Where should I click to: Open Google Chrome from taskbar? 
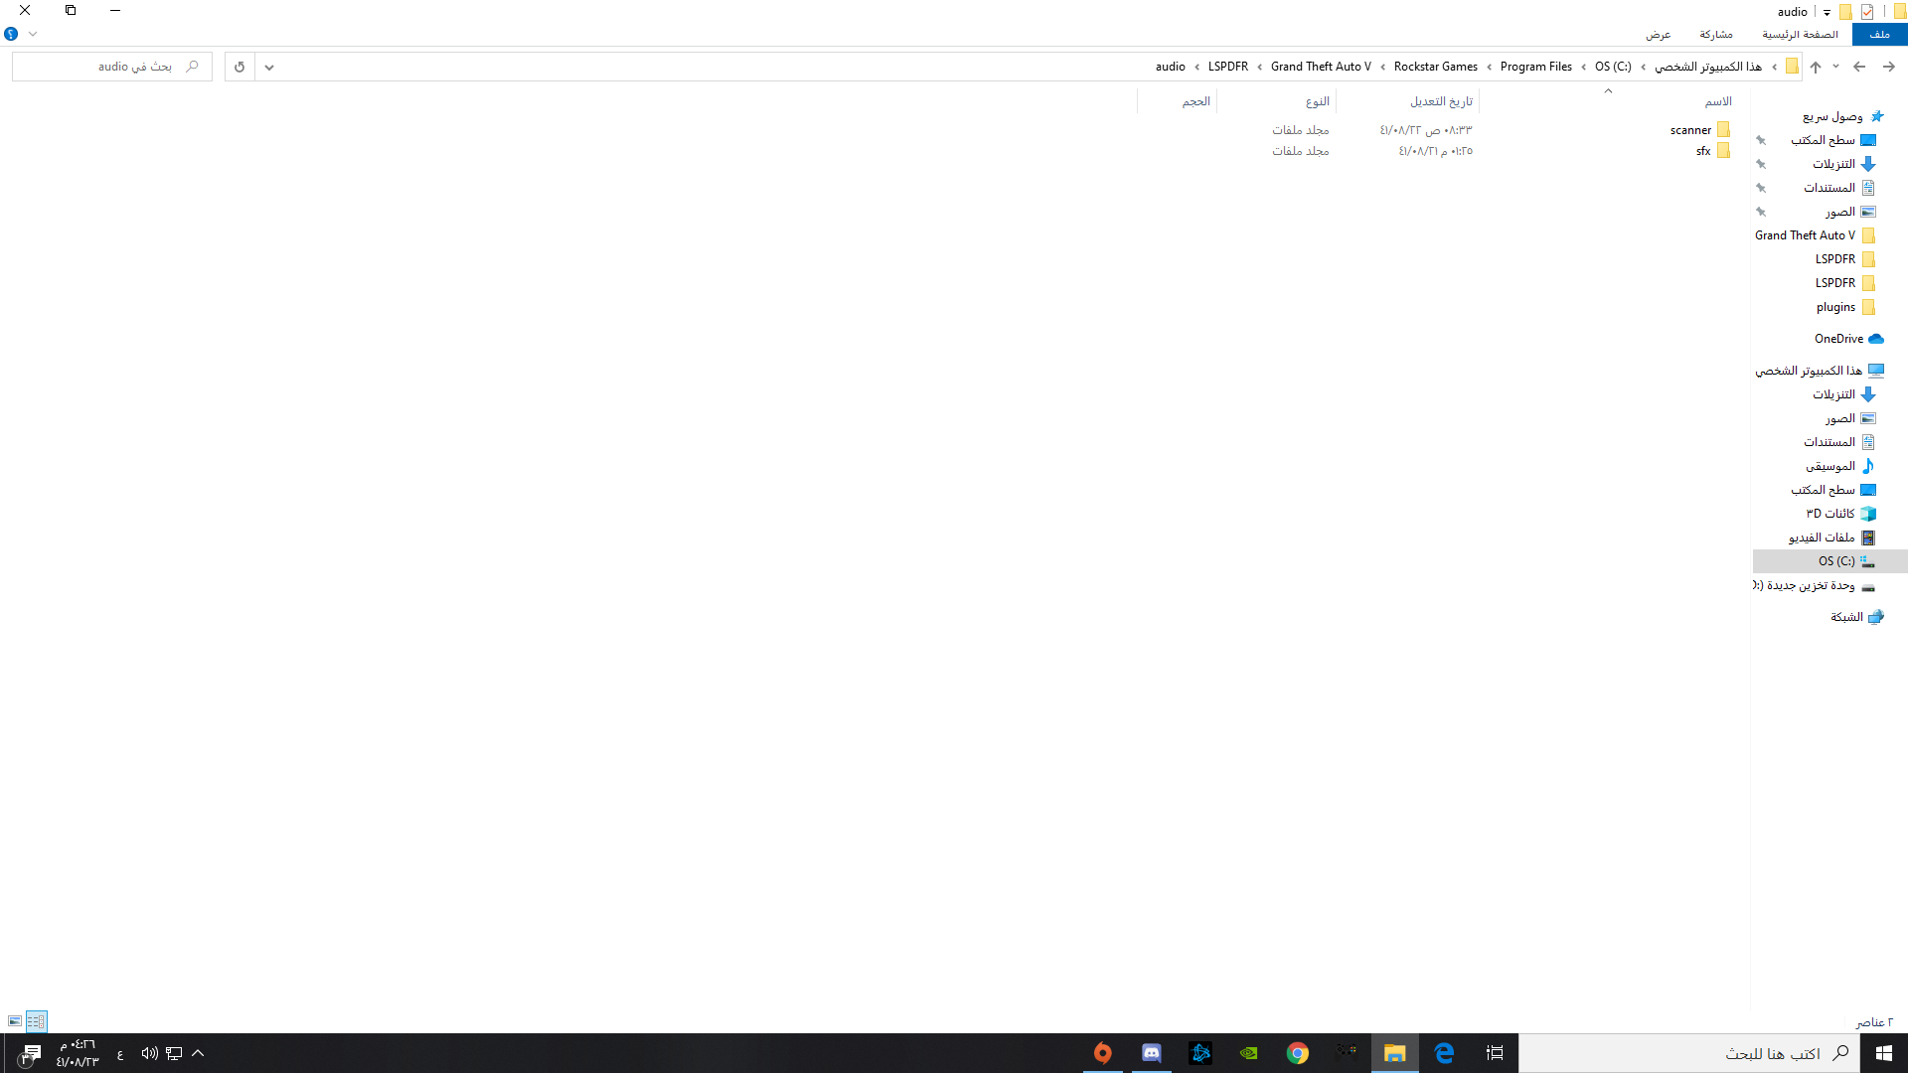point(1298,1053)
